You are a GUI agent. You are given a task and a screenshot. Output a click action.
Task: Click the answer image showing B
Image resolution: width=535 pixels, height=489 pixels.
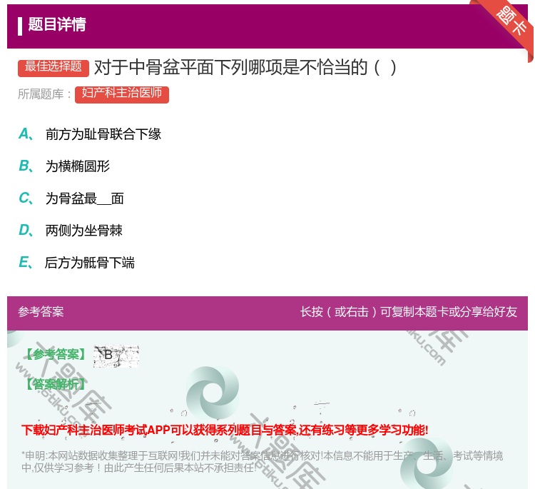click(x=116, y=356)
